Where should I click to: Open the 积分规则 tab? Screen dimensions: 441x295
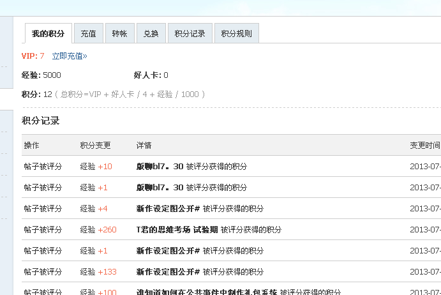(x=237, y=33)
